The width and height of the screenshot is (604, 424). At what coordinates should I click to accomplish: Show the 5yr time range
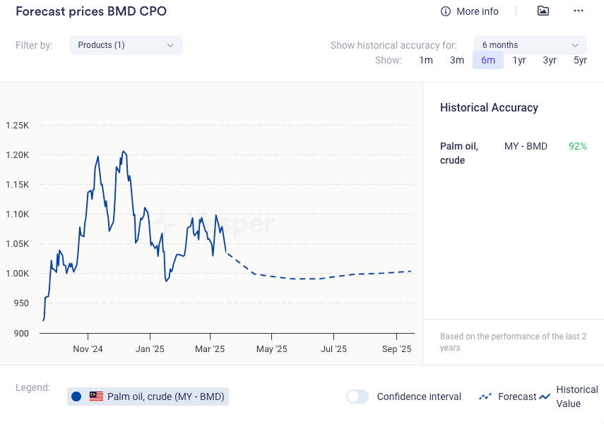(x=580, y=60)
